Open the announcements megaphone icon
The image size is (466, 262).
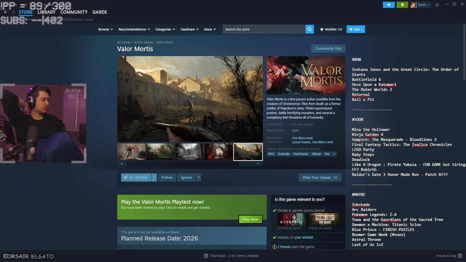[x=388, y=5]
